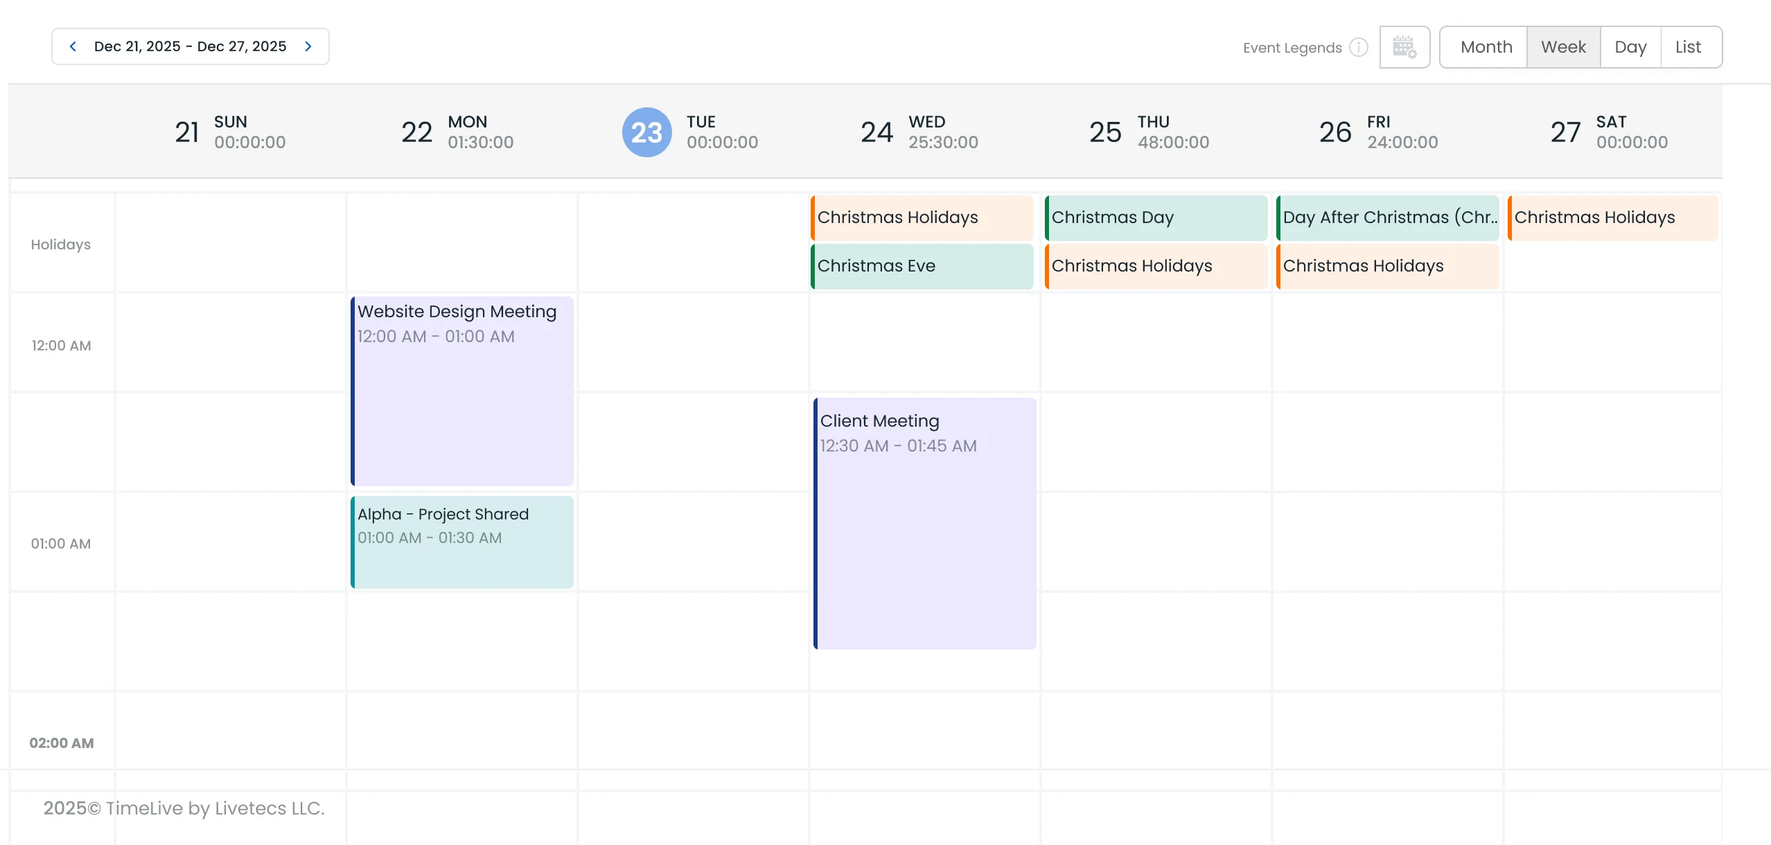The image size is (1771, 845).
Task: Select Christmas Day holiday entry
Action: coord(1156,217)
